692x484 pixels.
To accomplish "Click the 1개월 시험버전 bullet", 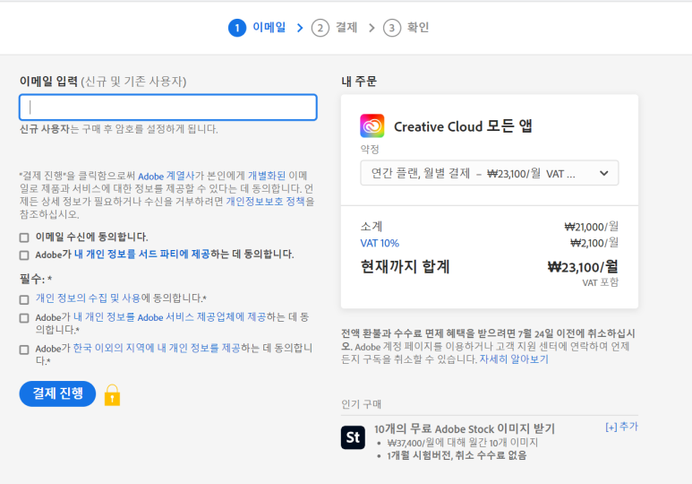I will 457,455.
